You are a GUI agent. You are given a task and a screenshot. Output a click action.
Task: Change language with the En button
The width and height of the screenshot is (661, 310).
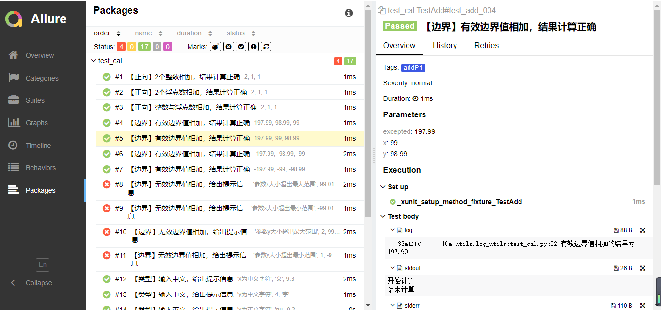[43, 264]
